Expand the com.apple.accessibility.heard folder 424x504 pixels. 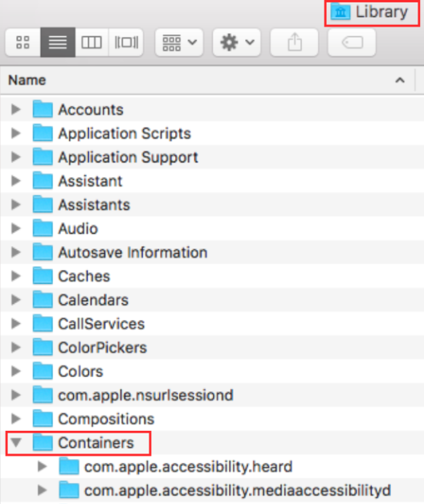coord(42,466)
